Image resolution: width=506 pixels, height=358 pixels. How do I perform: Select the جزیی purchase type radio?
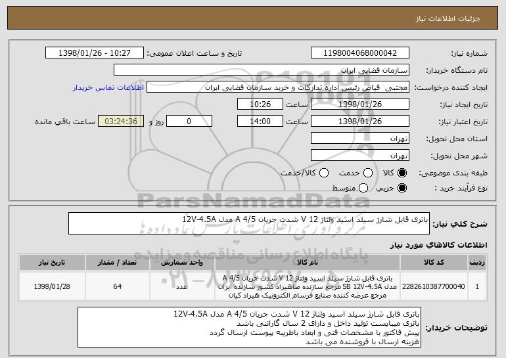pyautogui.click(x=402, y=188)
